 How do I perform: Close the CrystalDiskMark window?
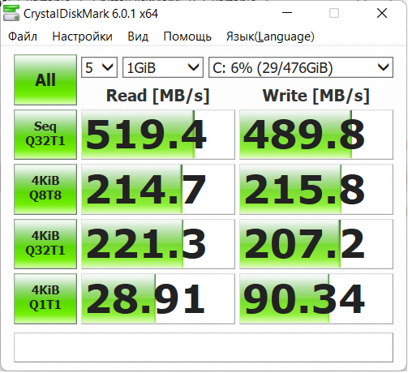pos(382,13)
